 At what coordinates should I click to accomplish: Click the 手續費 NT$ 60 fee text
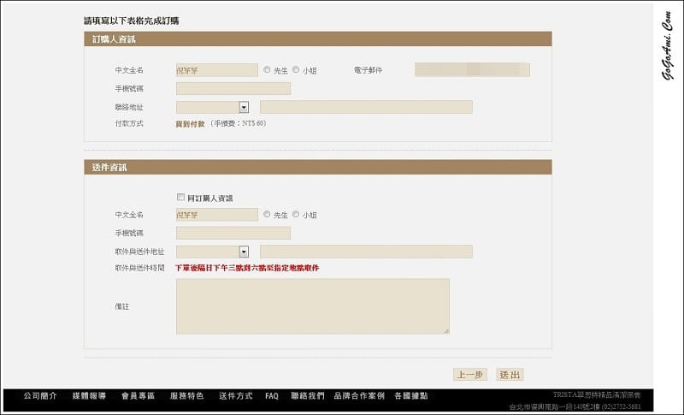point(238,123)
